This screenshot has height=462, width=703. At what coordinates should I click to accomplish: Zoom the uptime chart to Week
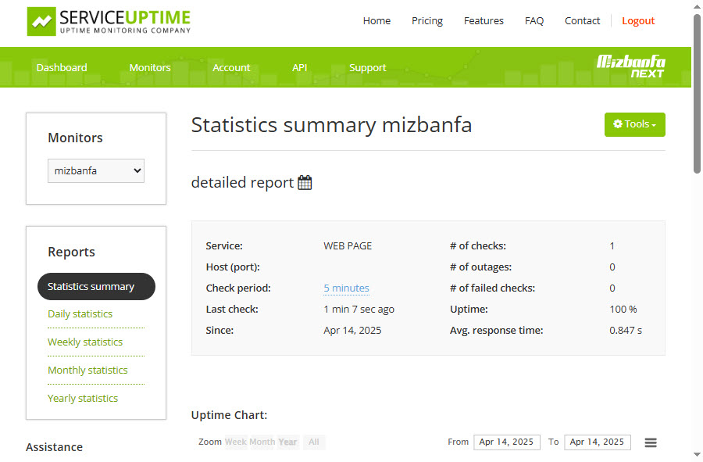click(236, 442)
